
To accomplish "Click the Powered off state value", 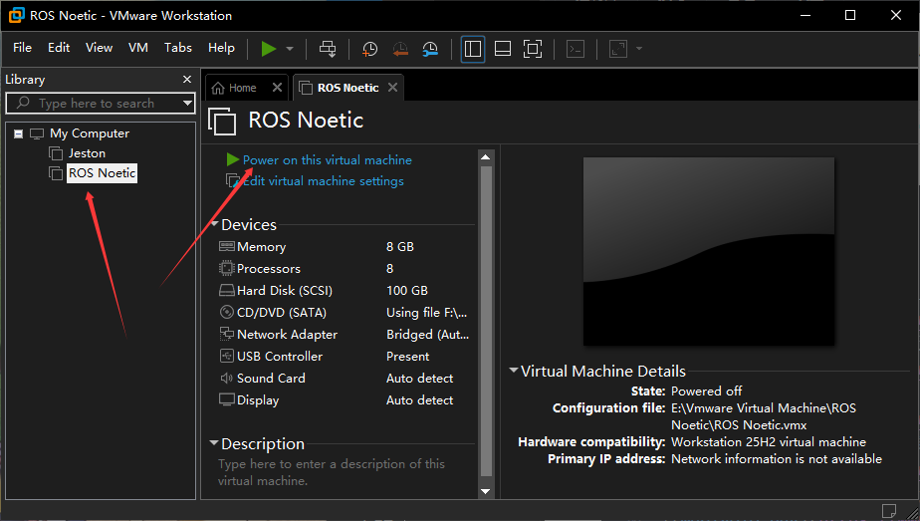I will (x=707, y=391).
